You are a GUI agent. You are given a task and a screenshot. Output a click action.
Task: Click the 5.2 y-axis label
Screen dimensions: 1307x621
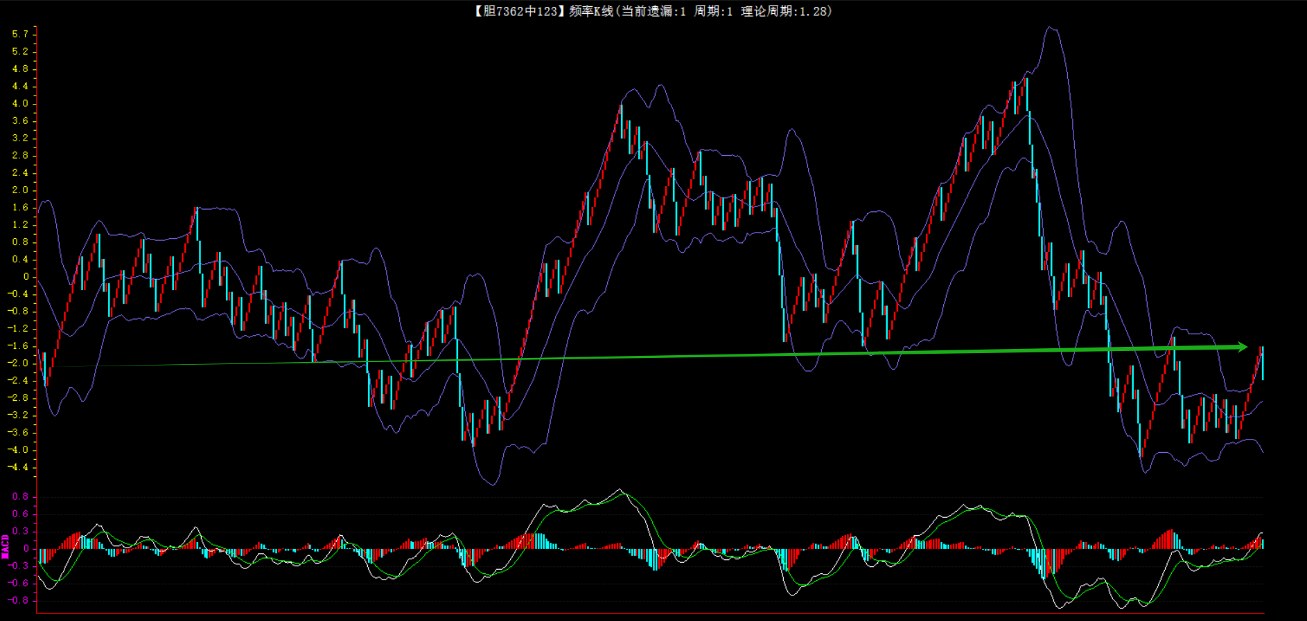(x=20, y=51)
